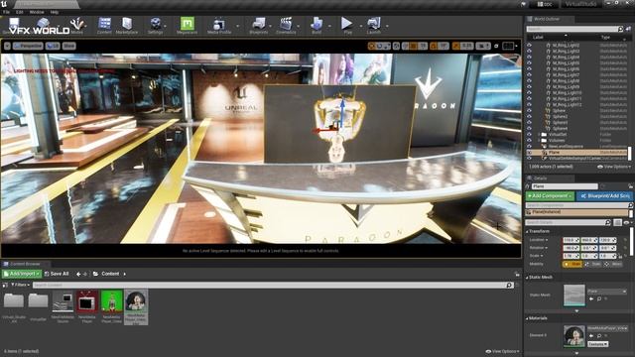Image resolution: width=635 pixels, height=357 pixels.
Task: Click the World Outliner scrollbar
Action: [630, 154]
